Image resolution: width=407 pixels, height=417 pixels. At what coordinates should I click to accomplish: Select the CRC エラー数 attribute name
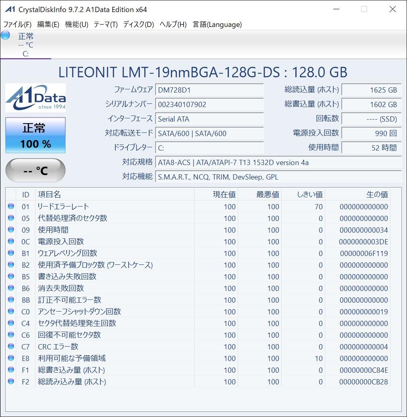(x=58, y=347)
